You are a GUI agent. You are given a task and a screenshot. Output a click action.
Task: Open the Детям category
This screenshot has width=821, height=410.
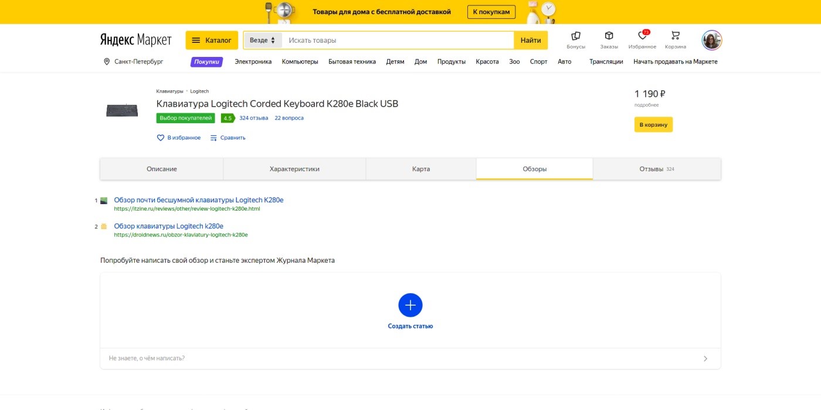pos(395,62)
